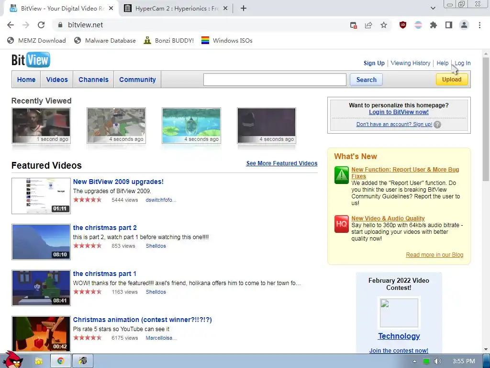Reload the page with the refresh icon
Screen dimensions: 490x368
(41, 25)
